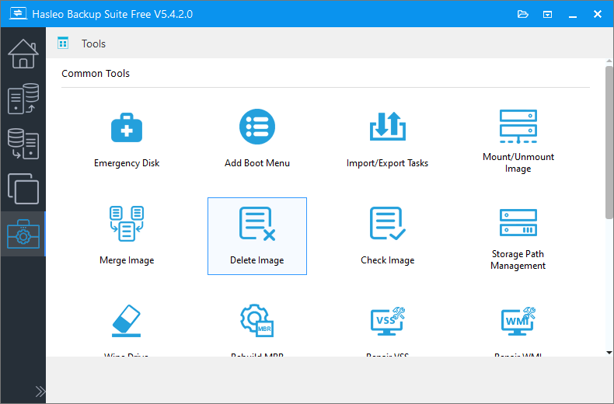This screenshot has height=404, width=614.
Task: Click the Hasleo app logo icon
Action: click(x=18, y=14)
